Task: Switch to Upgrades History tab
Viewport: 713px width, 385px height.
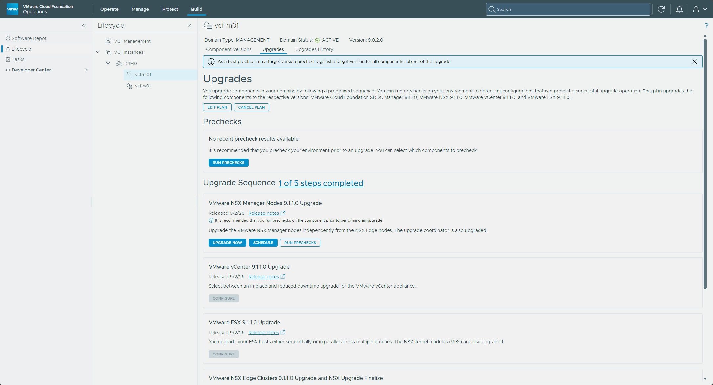Action: [314, 49]
